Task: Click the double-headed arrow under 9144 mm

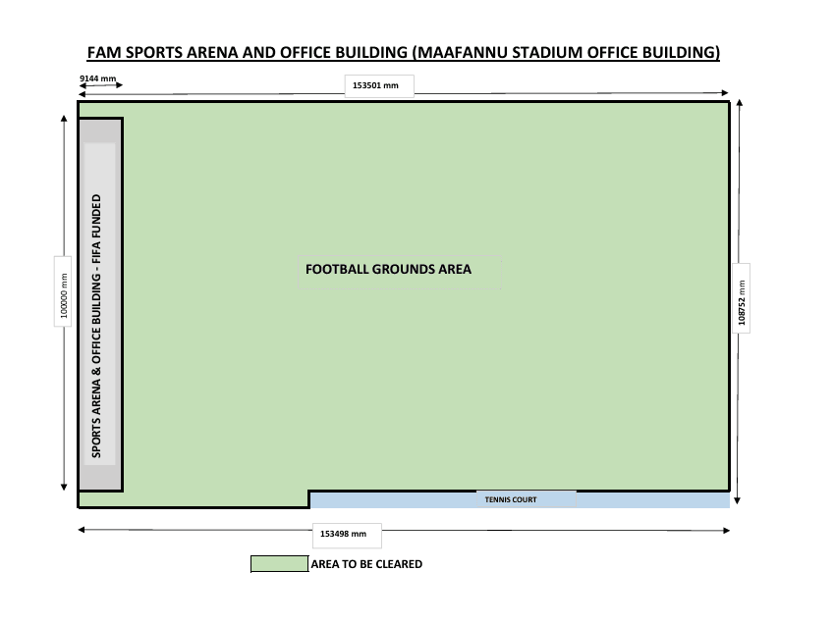Action: pyautogui.click(x=101, y=87)
